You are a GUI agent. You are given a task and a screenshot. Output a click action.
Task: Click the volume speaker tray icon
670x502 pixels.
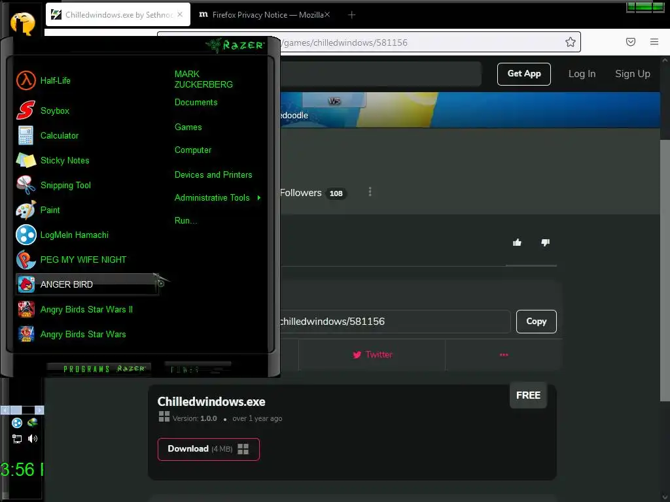tap(33, 439)
